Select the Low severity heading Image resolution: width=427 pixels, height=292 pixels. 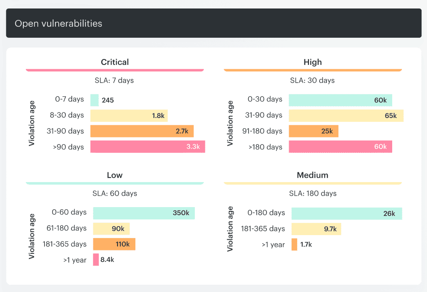click(115, 175)
